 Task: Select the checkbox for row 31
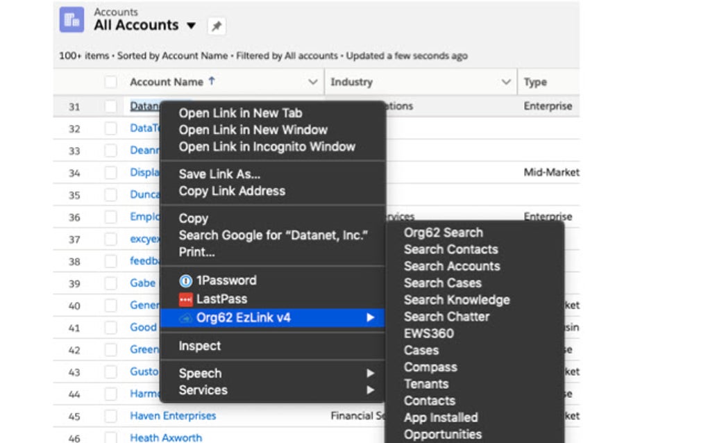click(111, 107)
